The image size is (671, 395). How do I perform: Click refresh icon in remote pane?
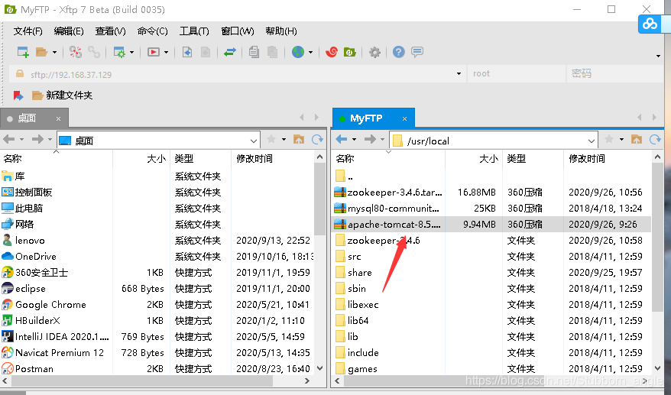pos(655,140)
